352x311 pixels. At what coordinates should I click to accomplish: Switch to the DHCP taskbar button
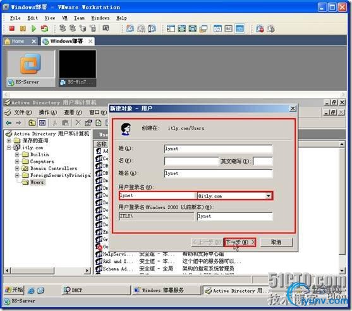pos(96,290)
